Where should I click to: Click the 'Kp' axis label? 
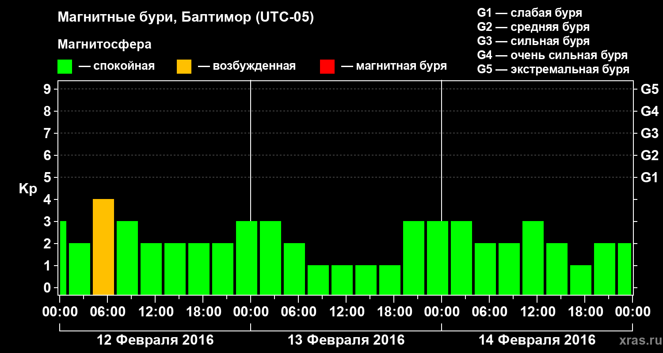[x=28, y=189]
